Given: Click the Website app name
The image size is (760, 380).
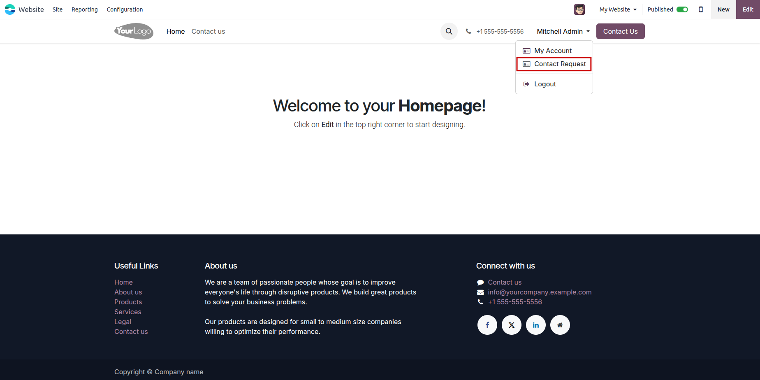Looking at the screenshot, I should coord(31,9).
